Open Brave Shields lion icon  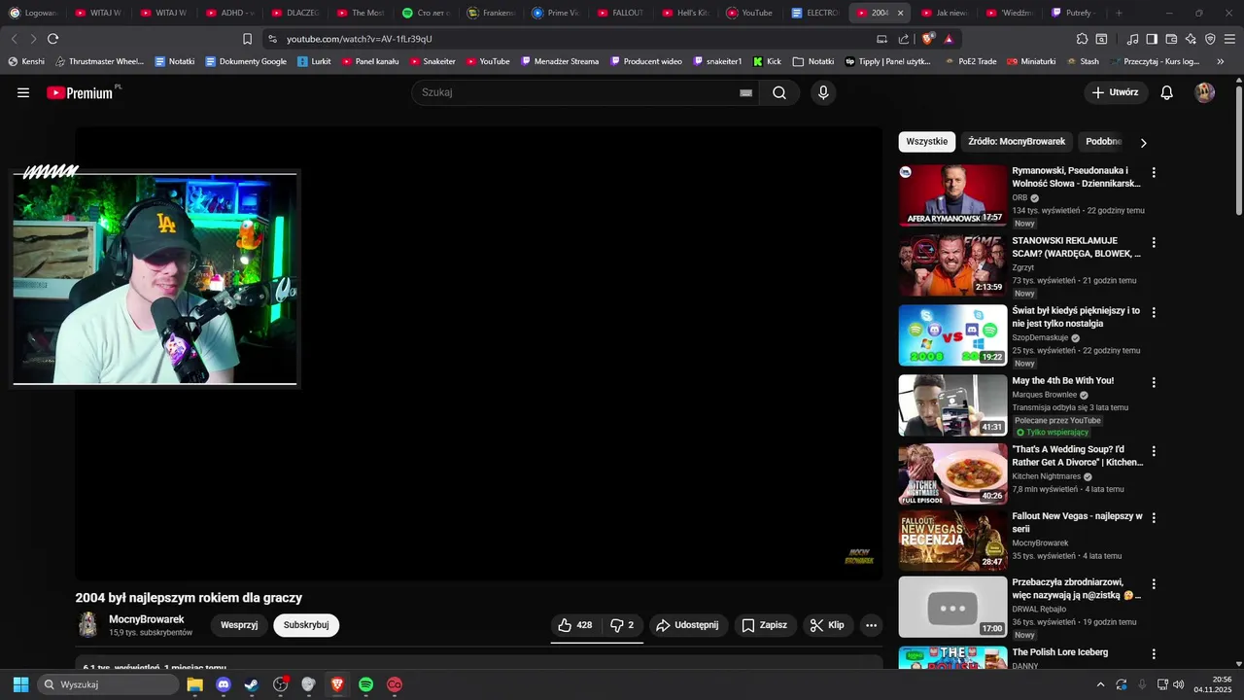pyautogui.click(x=927, y=39)
